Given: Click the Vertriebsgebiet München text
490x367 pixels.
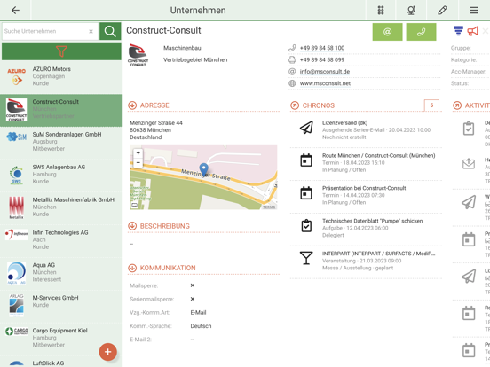Looking at the screenshot, I should click(195, 60).
